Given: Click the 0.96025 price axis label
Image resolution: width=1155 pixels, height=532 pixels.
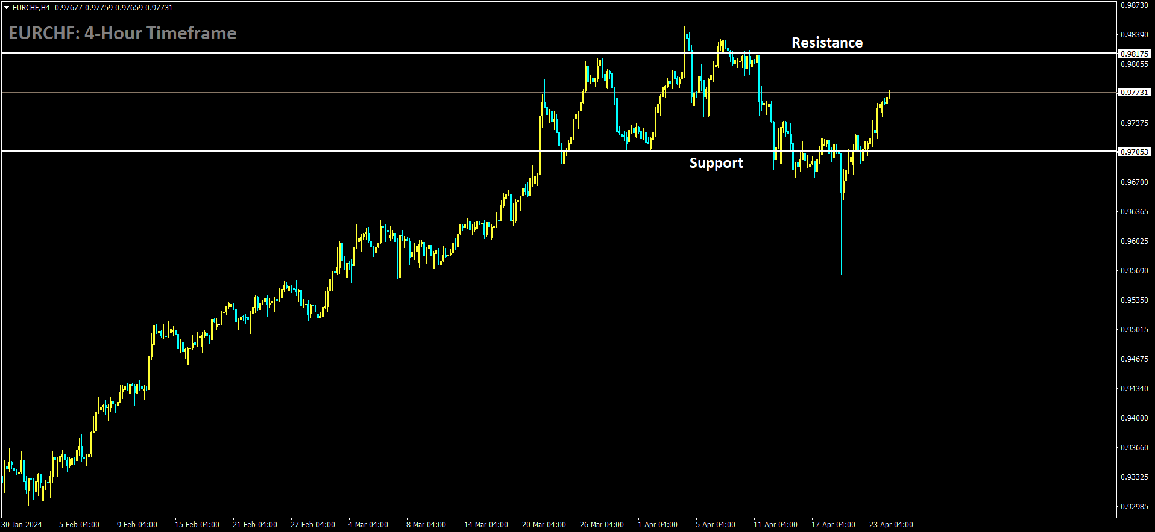Looking at the screenshot, I should [x=1134, y=241].
